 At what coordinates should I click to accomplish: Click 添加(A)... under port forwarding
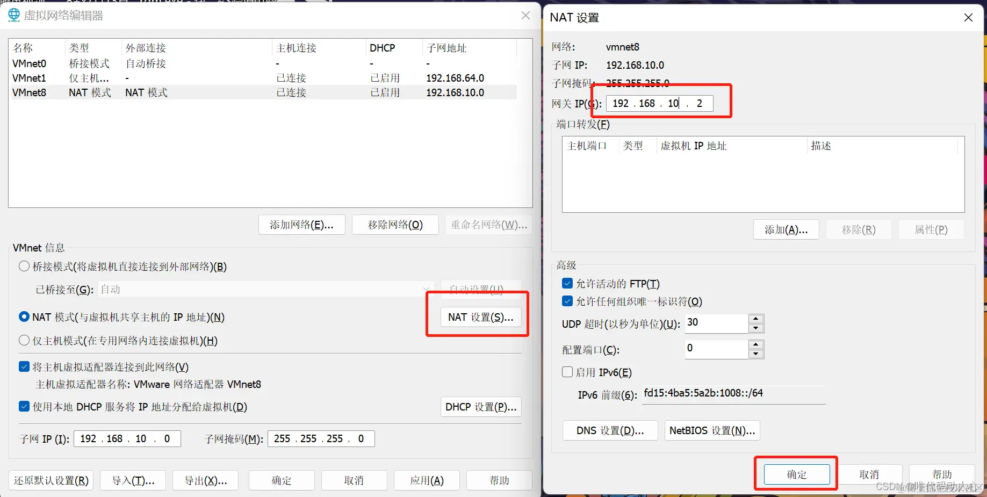(786, 230)
